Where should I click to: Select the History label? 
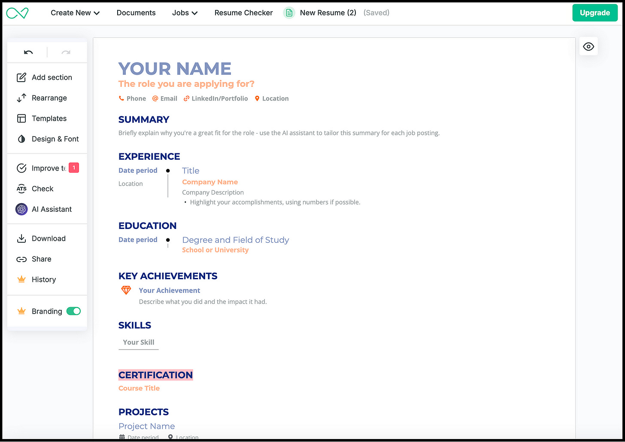[x=44, y=280]
